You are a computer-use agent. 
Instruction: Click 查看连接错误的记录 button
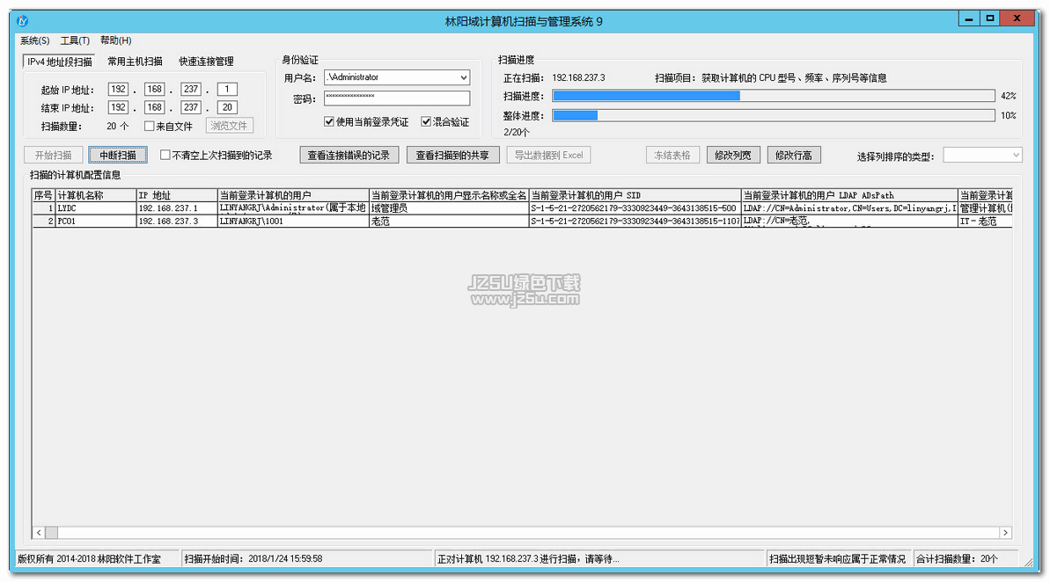point(349,156)
